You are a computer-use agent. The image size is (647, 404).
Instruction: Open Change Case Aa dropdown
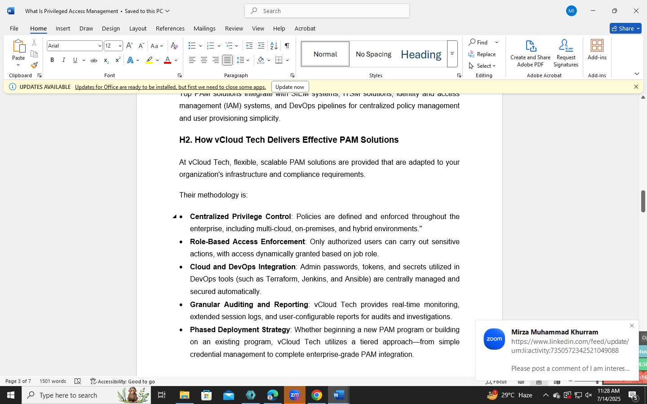[x=157, y=46]
